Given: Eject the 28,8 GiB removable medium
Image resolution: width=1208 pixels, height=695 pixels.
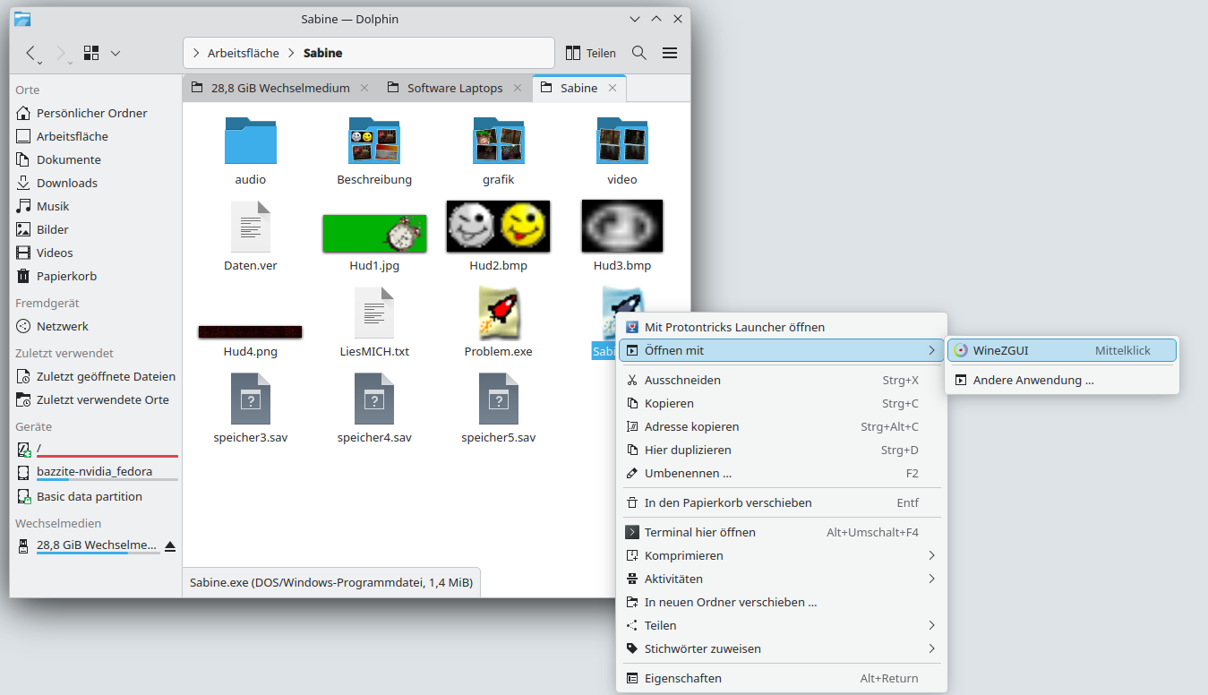Looking at the screenshot, I should [x=170, y=545].
